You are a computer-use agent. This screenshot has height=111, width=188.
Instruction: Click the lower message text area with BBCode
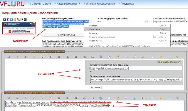click(x=95, y=106)
